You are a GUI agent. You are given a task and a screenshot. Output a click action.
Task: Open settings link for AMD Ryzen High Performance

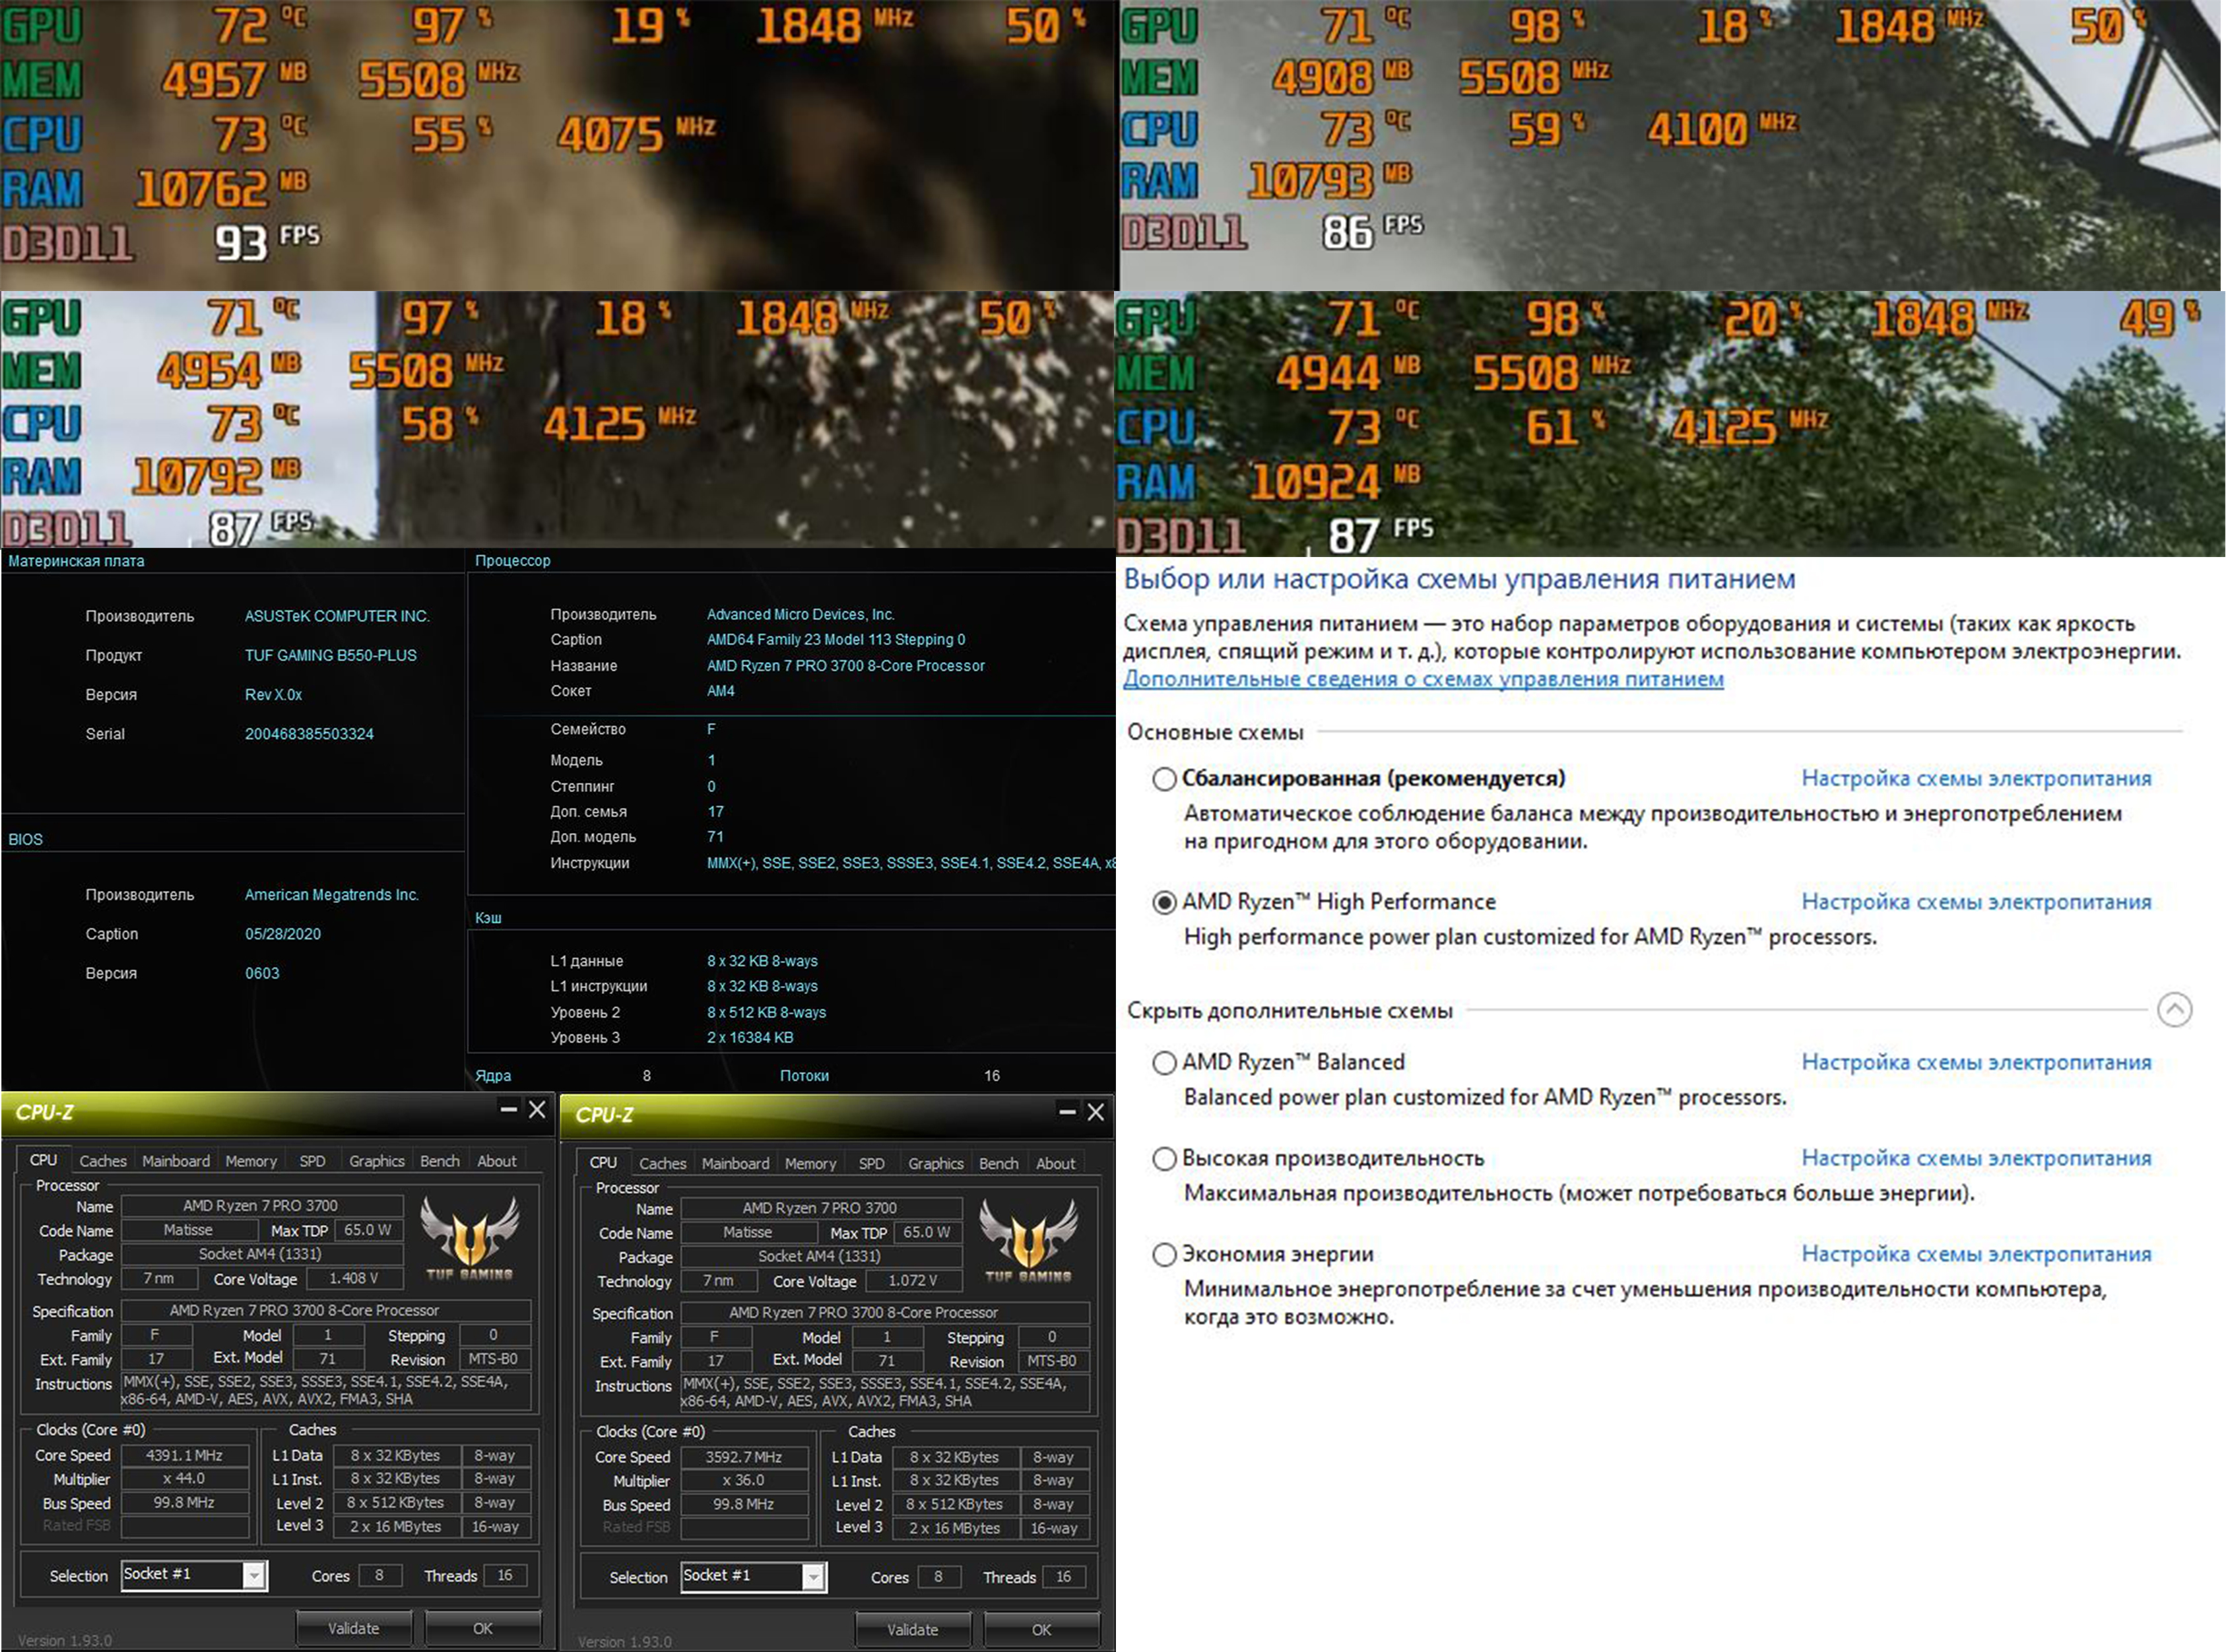(1975, 902)
